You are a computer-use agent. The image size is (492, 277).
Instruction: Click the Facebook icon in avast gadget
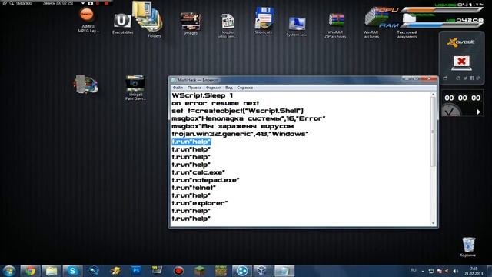[471, 78]
